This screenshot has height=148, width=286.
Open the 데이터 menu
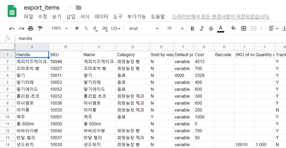click(102, 17)
